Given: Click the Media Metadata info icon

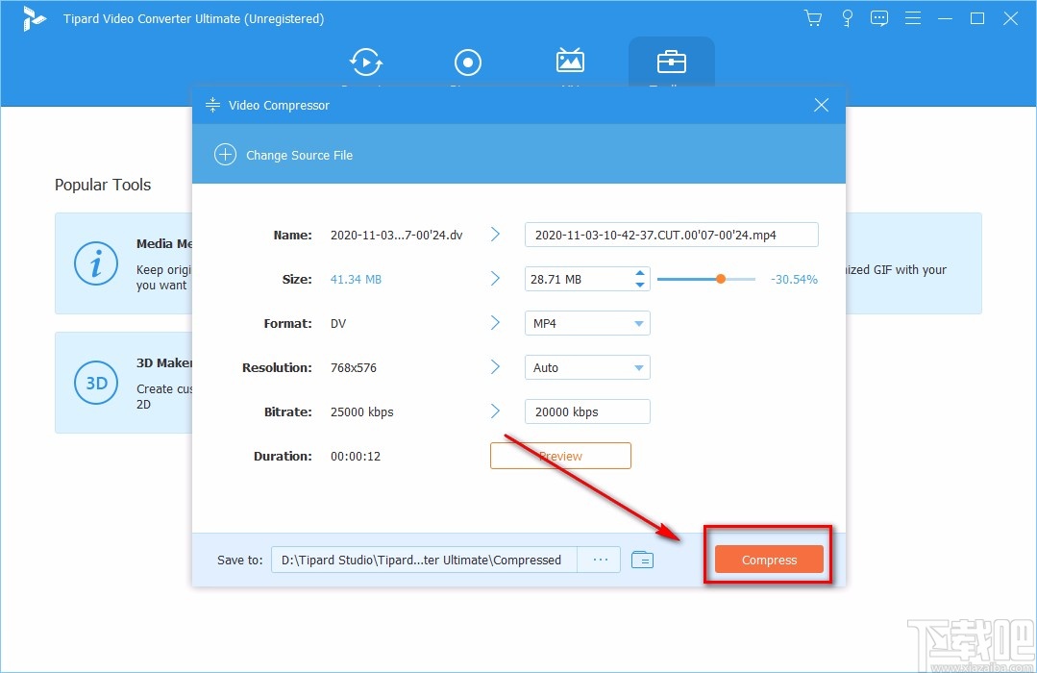Looking at the screenshot, I should (x=96, y=262).
